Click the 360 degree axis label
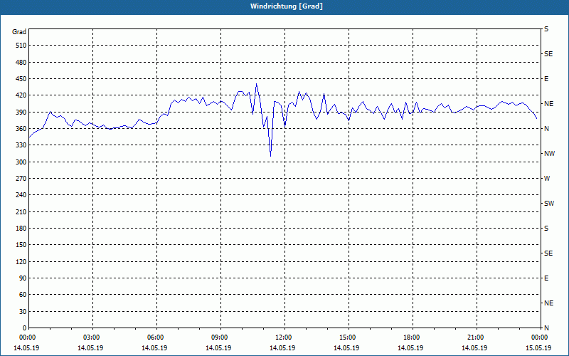The image size is (569, 356). click(21, 129)
